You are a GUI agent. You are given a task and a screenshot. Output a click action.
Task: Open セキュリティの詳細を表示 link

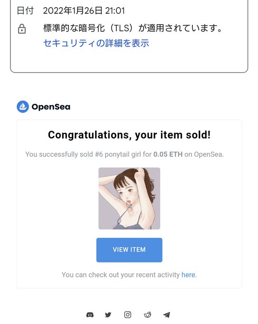tap(96, 43)
